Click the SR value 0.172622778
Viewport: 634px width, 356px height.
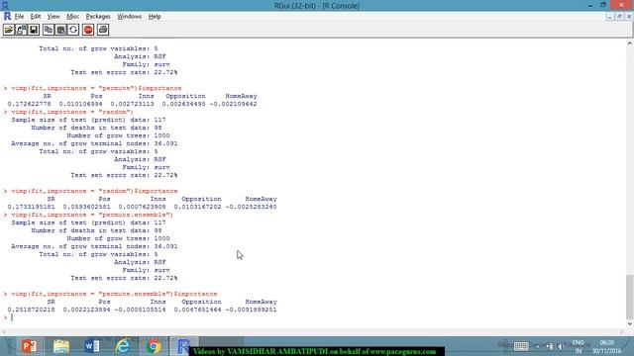point(29,104)
